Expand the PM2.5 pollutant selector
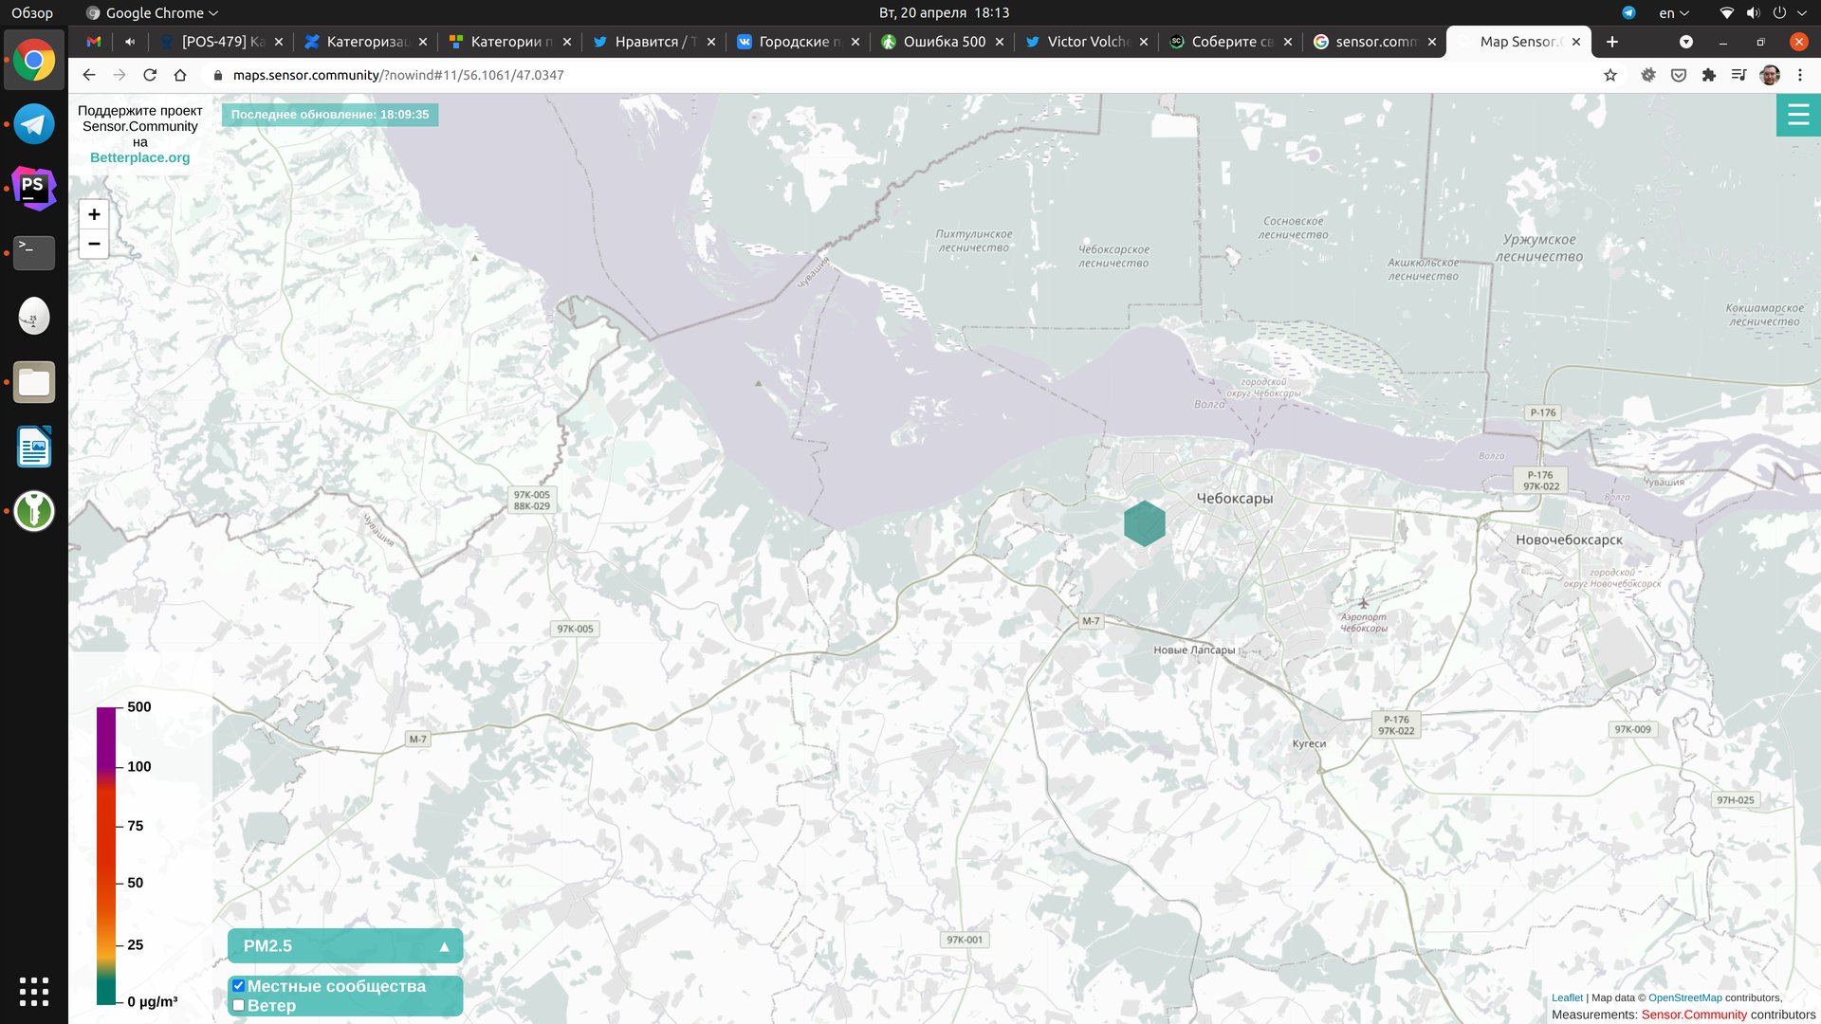 (345, 945)
